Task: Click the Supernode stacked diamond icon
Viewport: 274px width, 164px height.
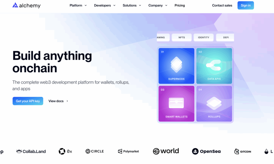Action: (176, 64)
